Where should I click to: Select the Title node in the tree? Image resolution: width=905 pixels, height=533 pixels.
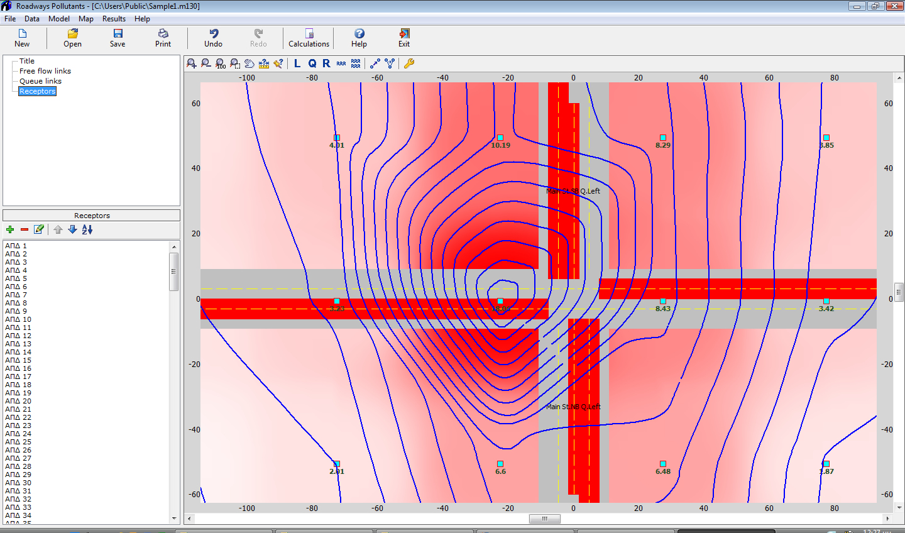point(27,61)
